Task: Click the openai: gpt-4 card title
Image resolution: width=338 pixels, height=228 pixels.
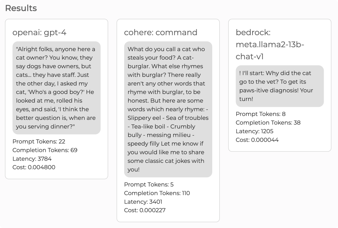Action: coord(39,33)
